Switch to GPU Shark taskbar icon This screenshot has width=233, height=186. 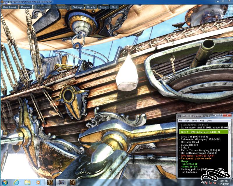[61, 182]
